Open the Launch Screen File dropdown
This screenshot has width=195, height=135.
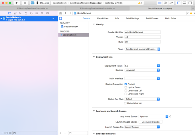coord(158,127)
